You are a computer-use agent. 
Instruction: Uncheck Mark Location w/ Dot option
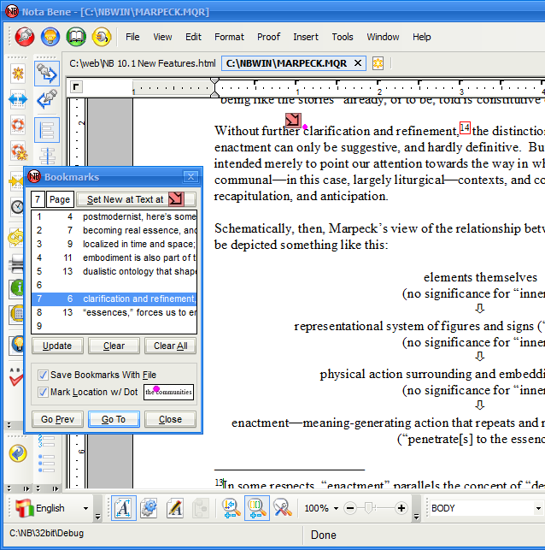(43, 392)
